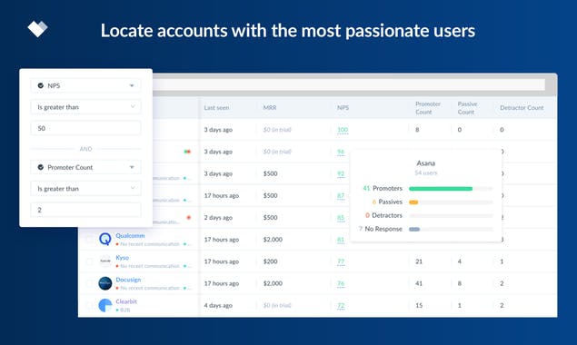Select the Docusign row checkbox

click(x=89, y=283)
